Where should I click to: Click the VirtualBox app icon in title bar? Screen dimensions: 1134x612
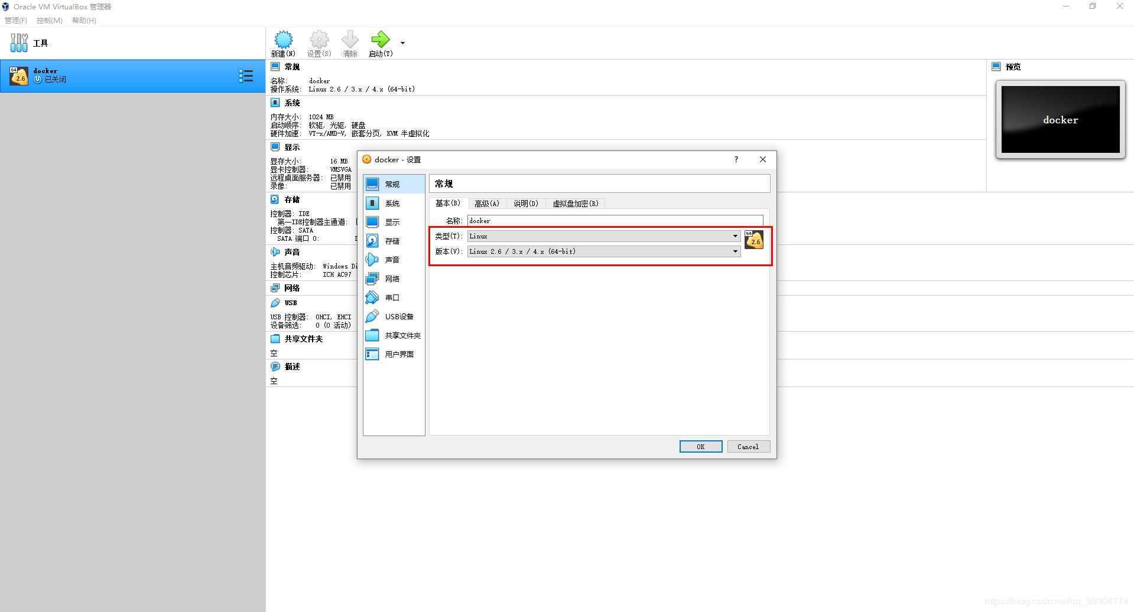[5, 6]
